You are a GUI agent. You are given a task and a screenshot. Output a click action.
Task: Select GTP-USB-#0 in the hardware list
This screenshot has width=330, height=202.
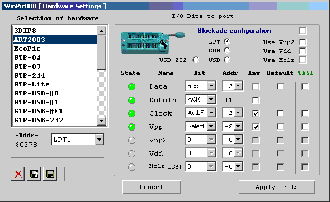point(55,93)
